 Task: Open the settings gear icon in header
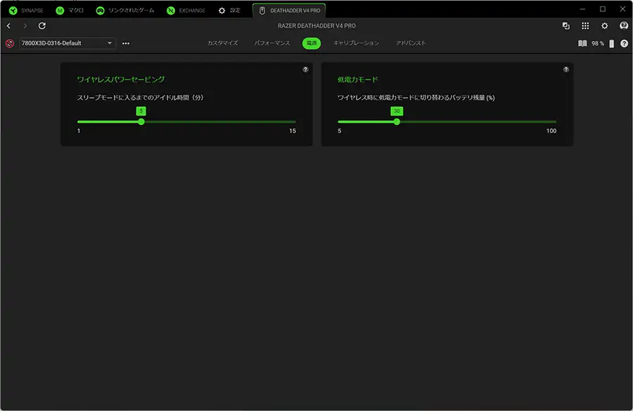coord(604,26)
